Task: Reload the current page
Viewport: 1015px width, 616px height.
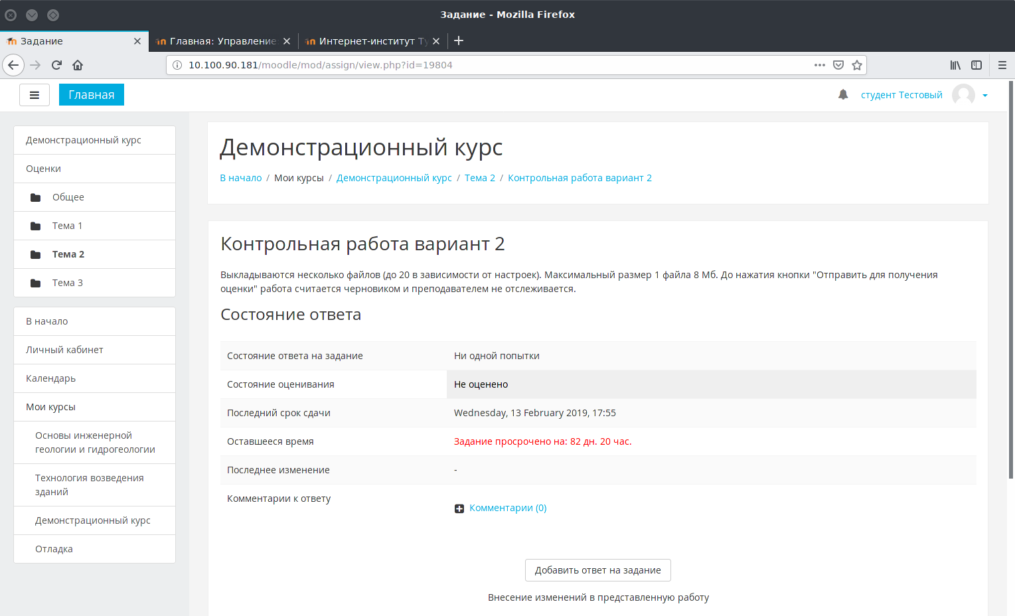Action: point(56,65)
